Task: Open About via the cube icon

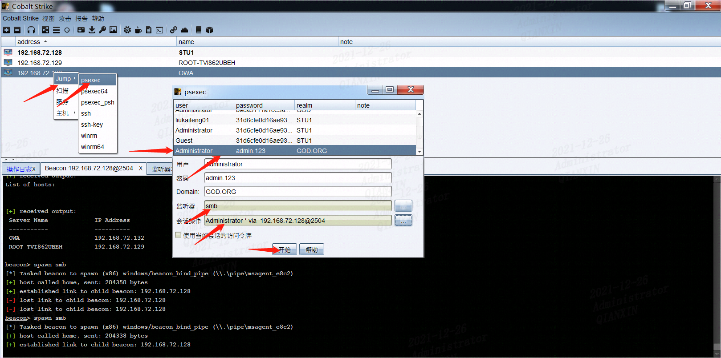Action: point(210,30)
